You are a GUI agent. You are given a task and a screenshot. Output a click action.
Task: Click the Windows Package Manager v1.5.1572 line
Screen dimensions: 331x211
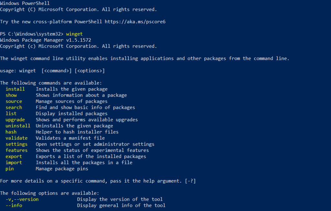[45, 40]
